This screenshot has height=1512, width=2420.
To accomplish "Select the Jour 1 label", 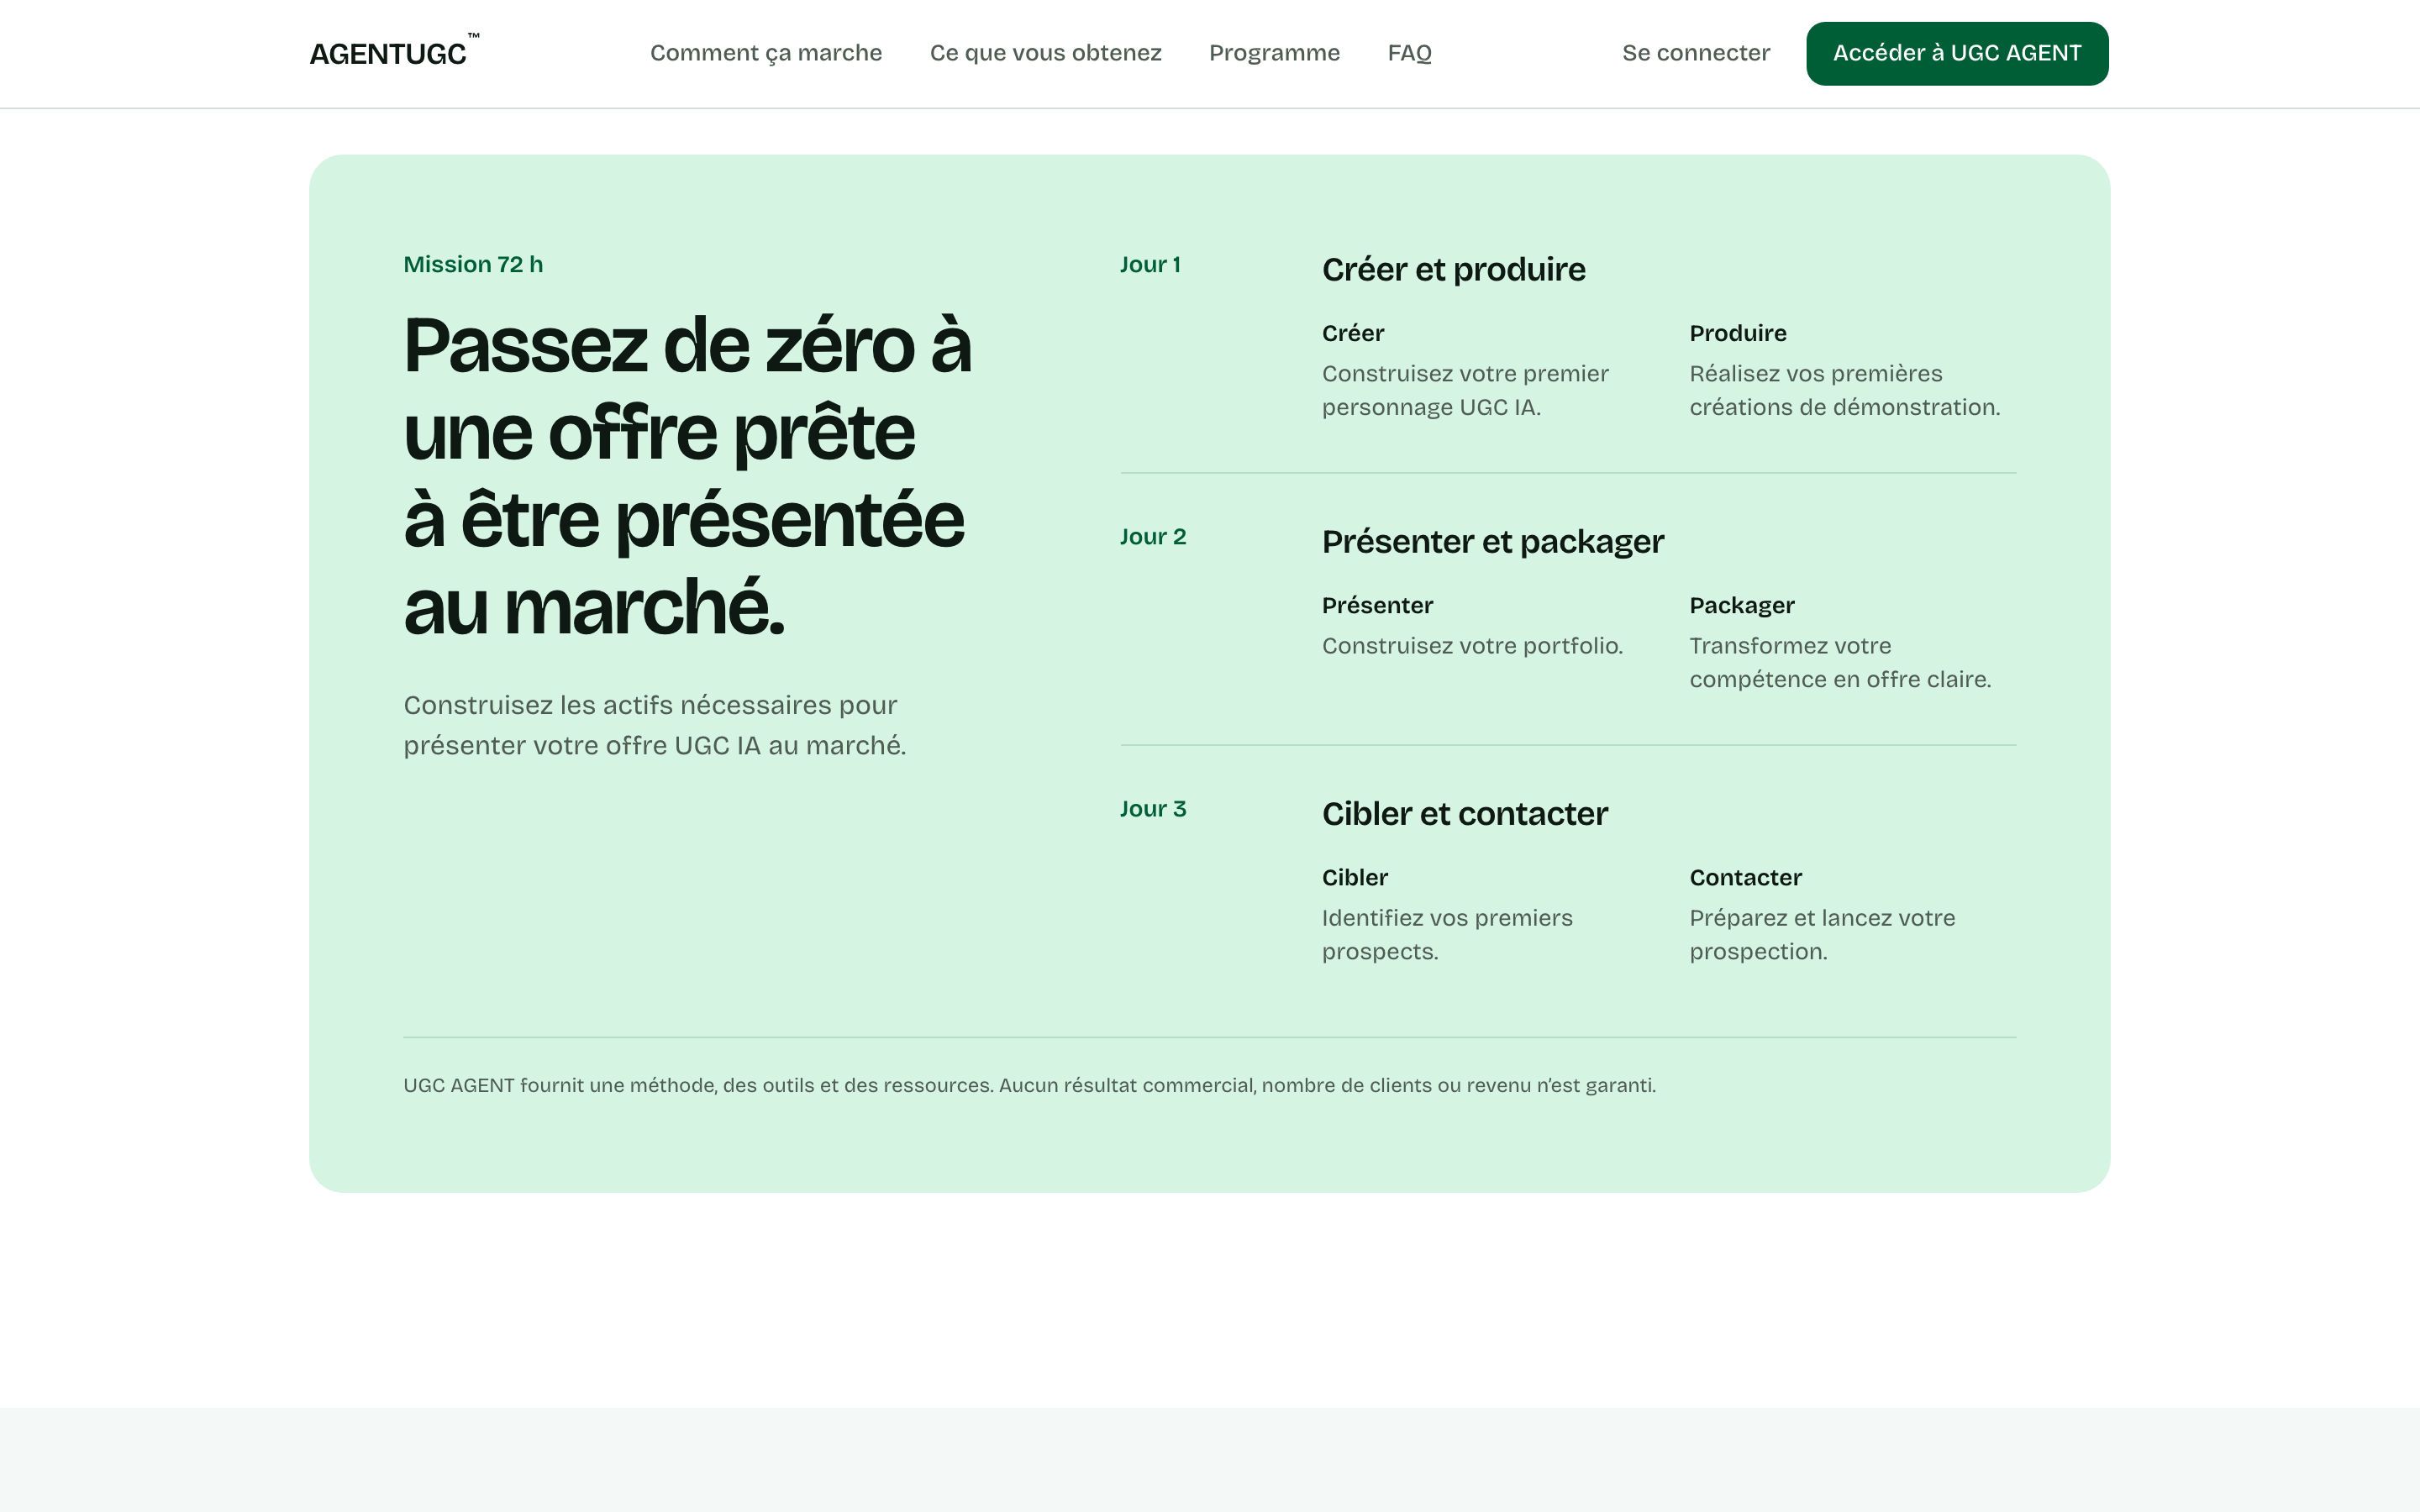I will [1150, 264].
